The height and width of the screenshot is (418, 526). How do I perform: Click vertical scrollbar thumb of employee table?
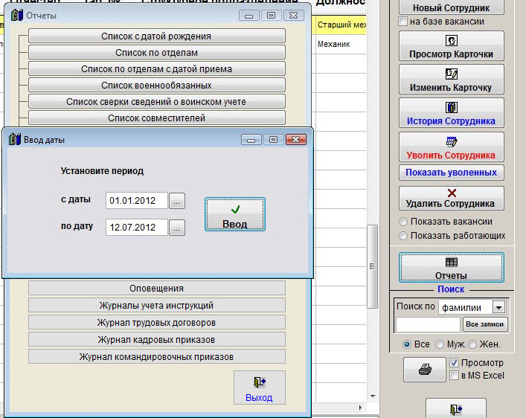click(372, 266)
